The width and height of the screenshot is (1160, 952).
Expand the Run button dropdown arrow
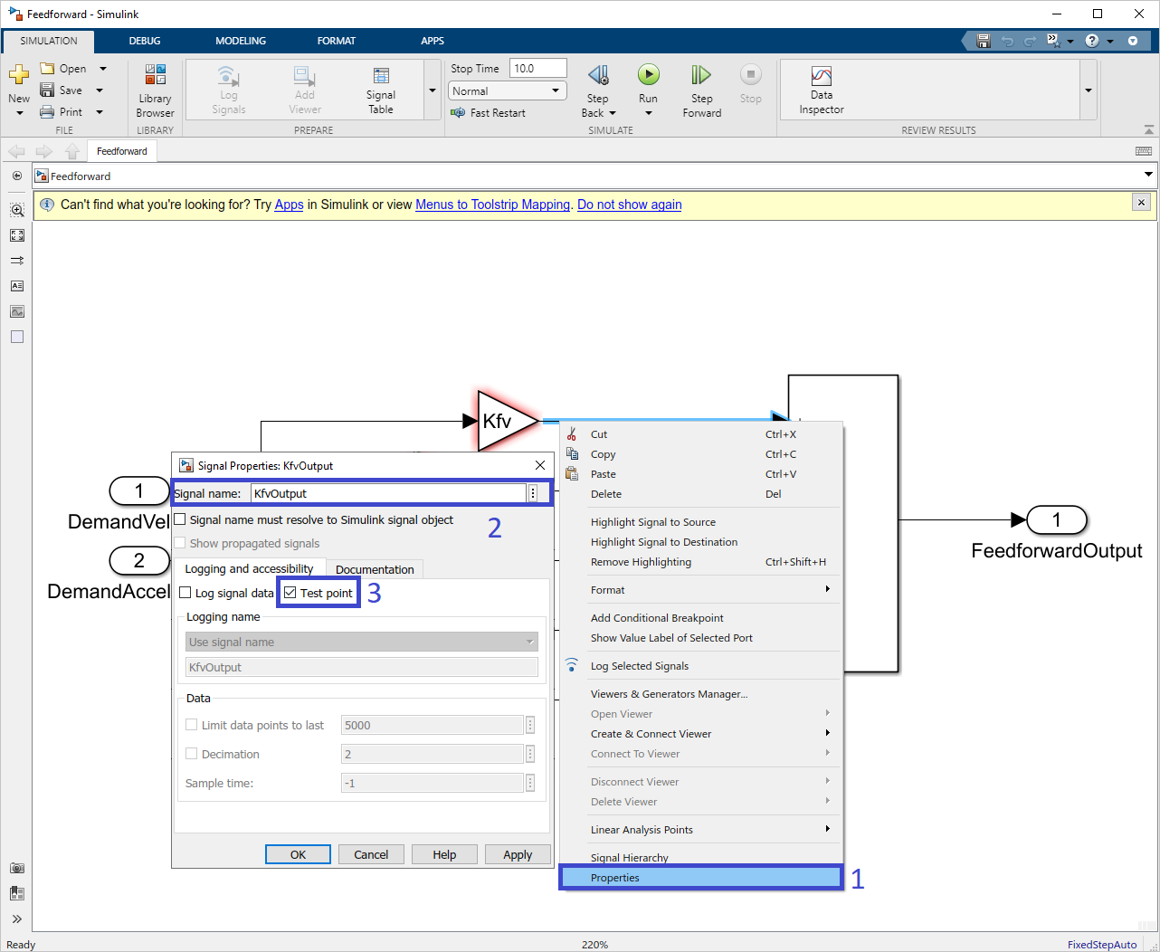(648, 111)
